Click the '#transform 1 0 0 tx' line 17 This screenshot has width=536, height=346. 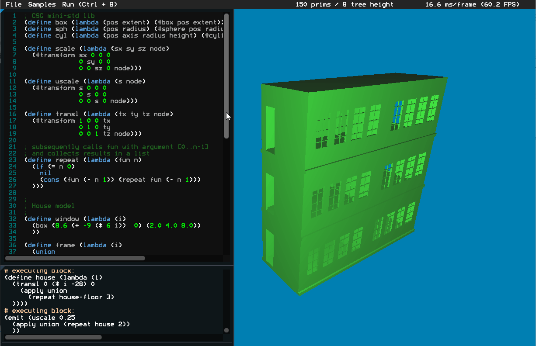[71, 121]
